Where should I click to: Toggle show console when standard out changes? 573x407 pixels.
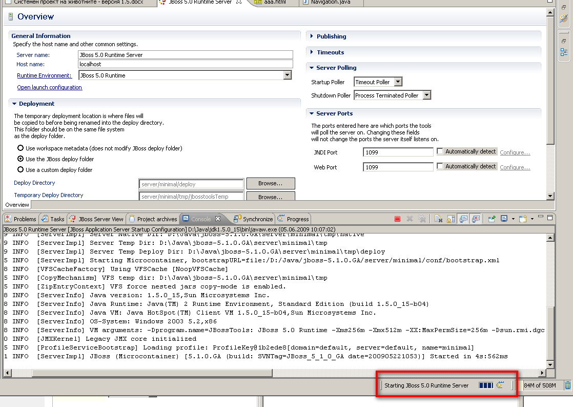[463, 219]
